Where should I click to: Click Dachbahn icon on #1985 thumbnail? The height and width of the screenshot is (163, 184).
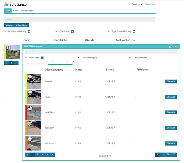tap(30, 139)
